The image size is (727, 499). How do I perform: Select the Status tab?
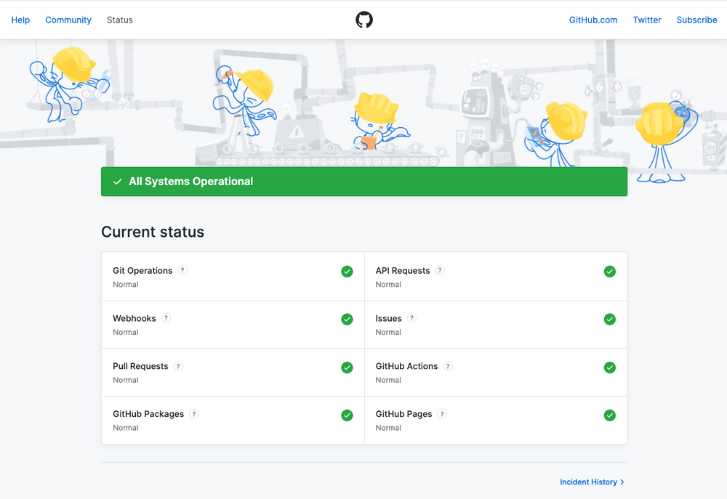[x=119, y=20]
